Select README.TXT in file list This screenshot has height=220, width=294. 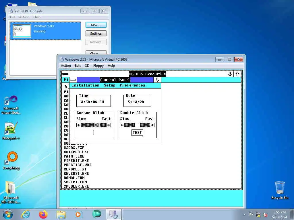point(75,169)
